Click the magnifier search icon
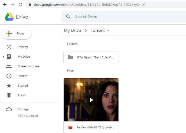186x133 pixels. coord(68,17)
